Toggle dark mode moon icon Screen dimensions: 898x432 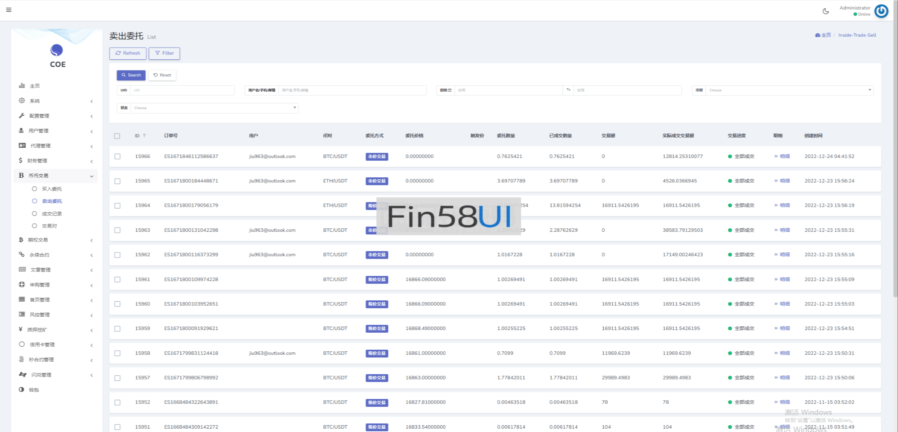click(x=826, y=11)
